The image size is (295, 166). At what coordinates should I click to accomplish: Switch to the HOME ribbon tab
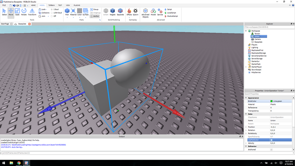click(x=33, y=5)
